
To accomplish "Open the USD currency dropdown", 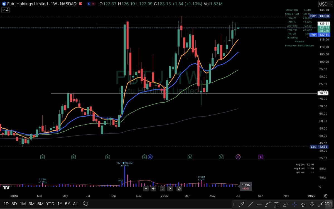I will coord(325,4).
